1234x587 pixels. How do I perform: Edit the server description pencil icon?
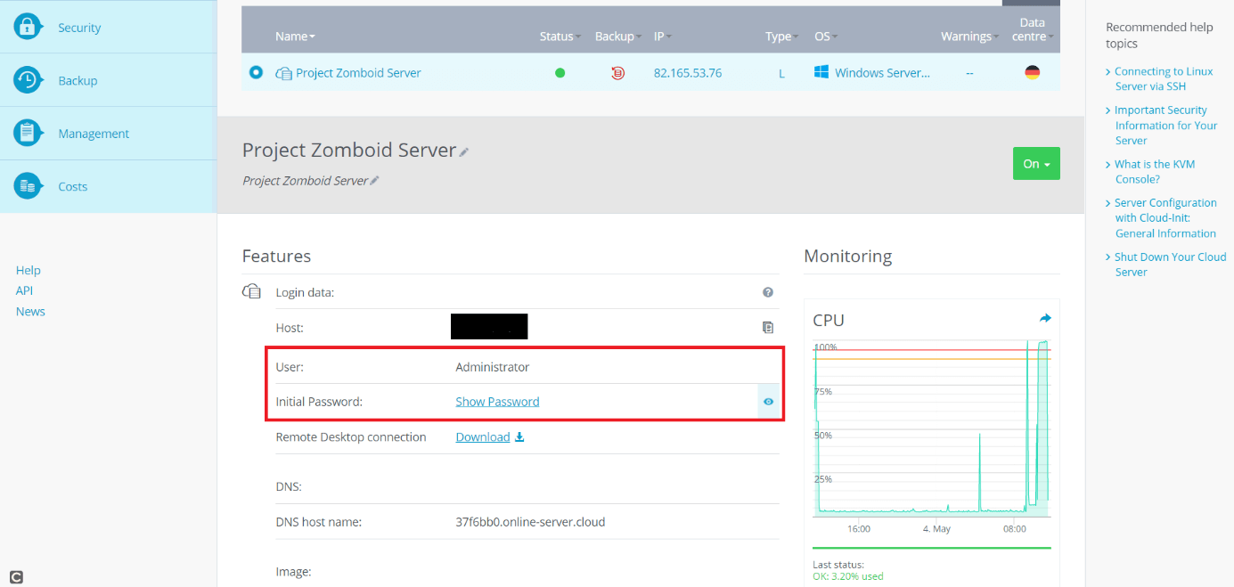coord(374,181)
